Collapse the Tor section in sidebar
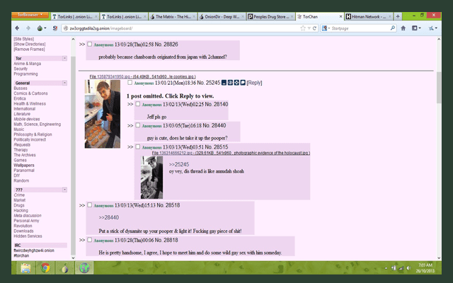Screen dimensions: 453x283 click(x=64, y=58)
